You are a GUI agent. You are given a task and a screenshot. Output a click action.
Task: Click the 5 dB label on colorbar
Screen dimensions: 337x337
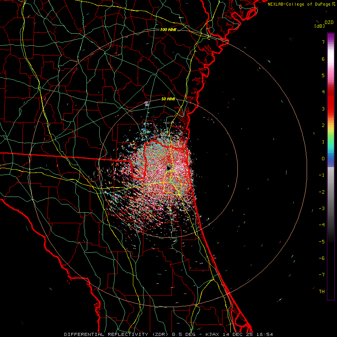(x=323, y=75)
